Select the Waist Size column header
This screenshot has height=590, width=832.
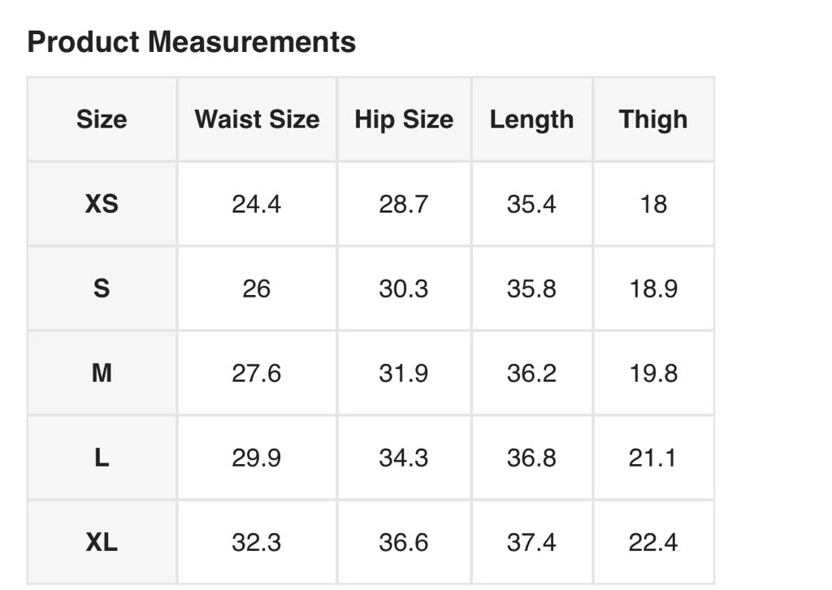tap(257, 119)
